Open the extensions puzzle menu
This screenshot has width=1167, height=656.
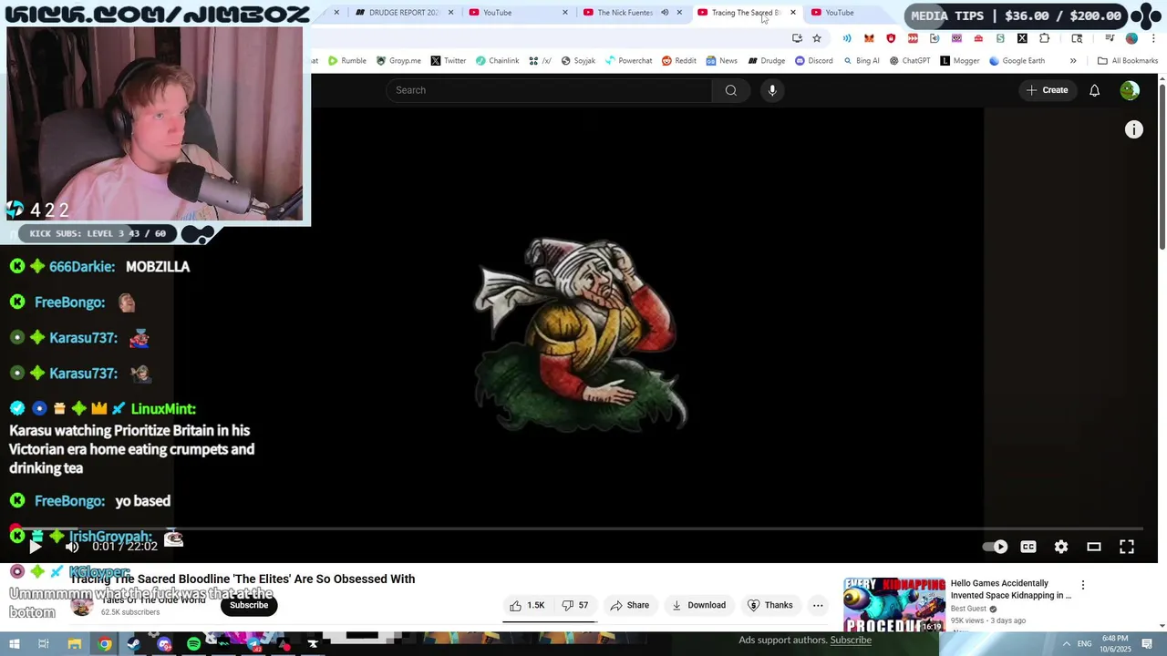coord(1045,38)
